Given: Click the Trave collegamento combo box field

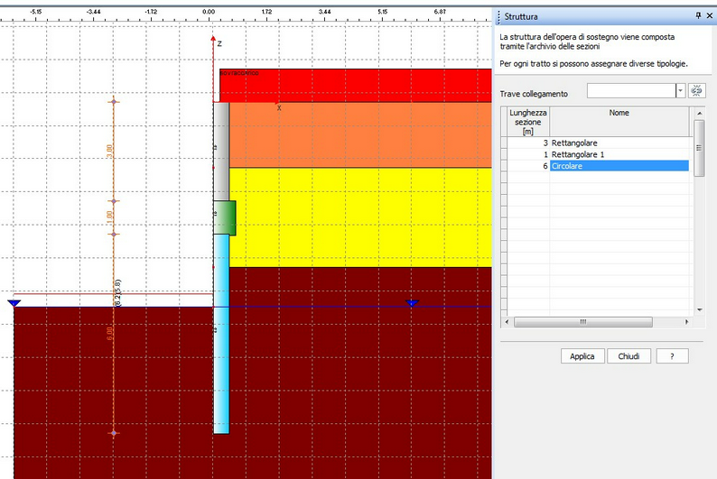Looking at the screenshot, I should point(630,91).
